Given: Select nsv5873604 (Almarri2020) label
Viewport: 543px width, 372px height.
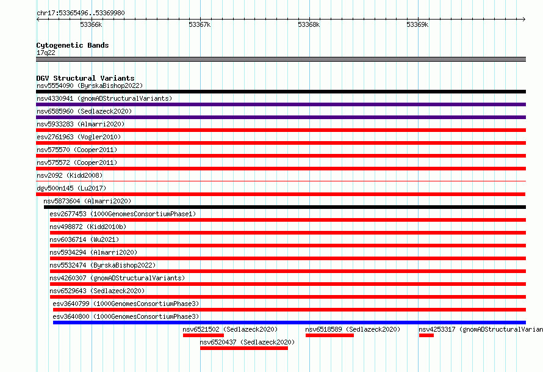Looking at the screenshot, I should (87, 201).
